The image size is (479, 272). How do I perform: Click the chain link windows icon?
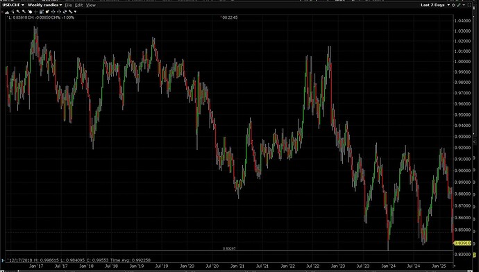(459, 5)
